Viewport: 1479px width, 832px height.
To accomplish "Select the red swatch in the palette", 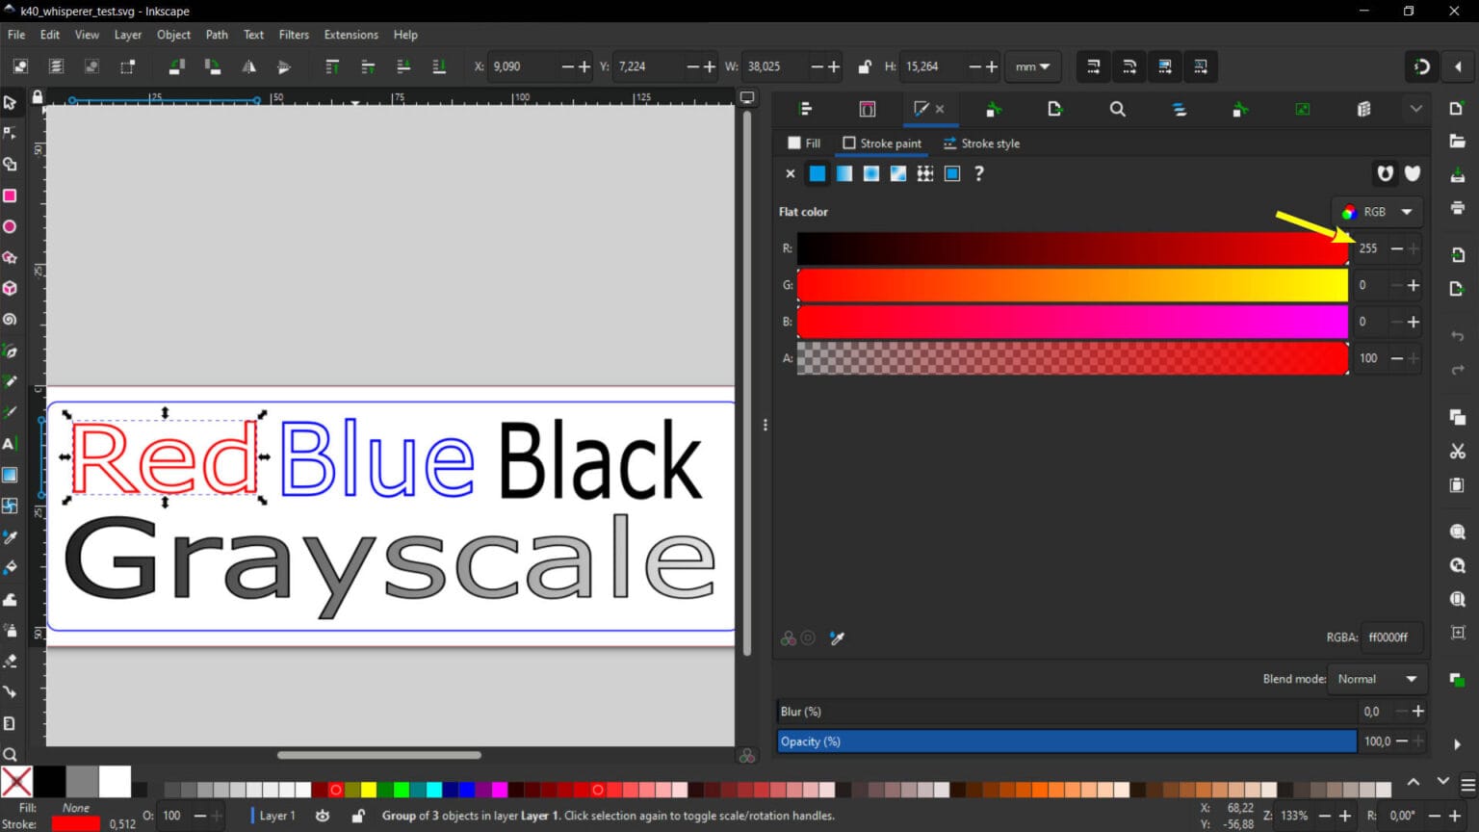I will (335, 790).
